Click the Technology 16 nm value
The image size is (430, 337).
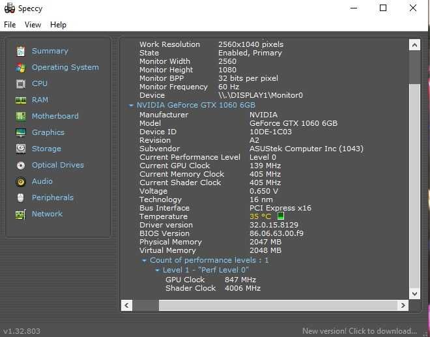click(x=261, y=199)
